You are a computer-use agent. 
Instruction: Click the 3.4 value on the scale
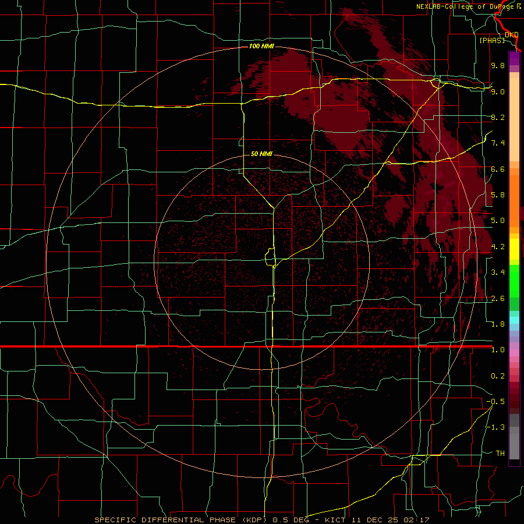click(498, 272)
